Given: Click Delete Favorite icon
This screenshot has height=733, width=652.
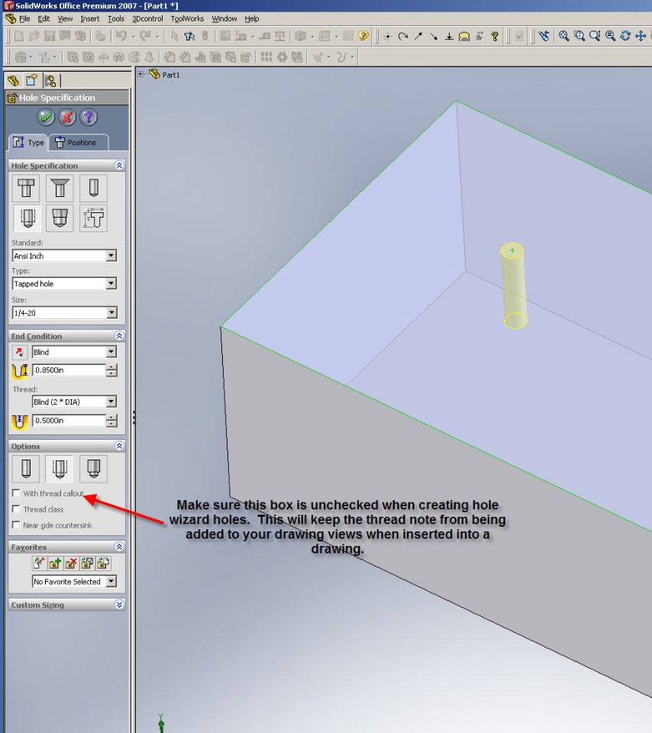Looking at the screenshot, I should point(71,563).
